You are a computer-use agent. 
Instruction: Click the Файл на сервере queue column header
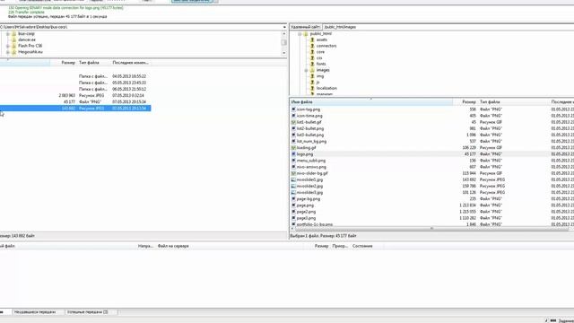(x=173, y=246)
